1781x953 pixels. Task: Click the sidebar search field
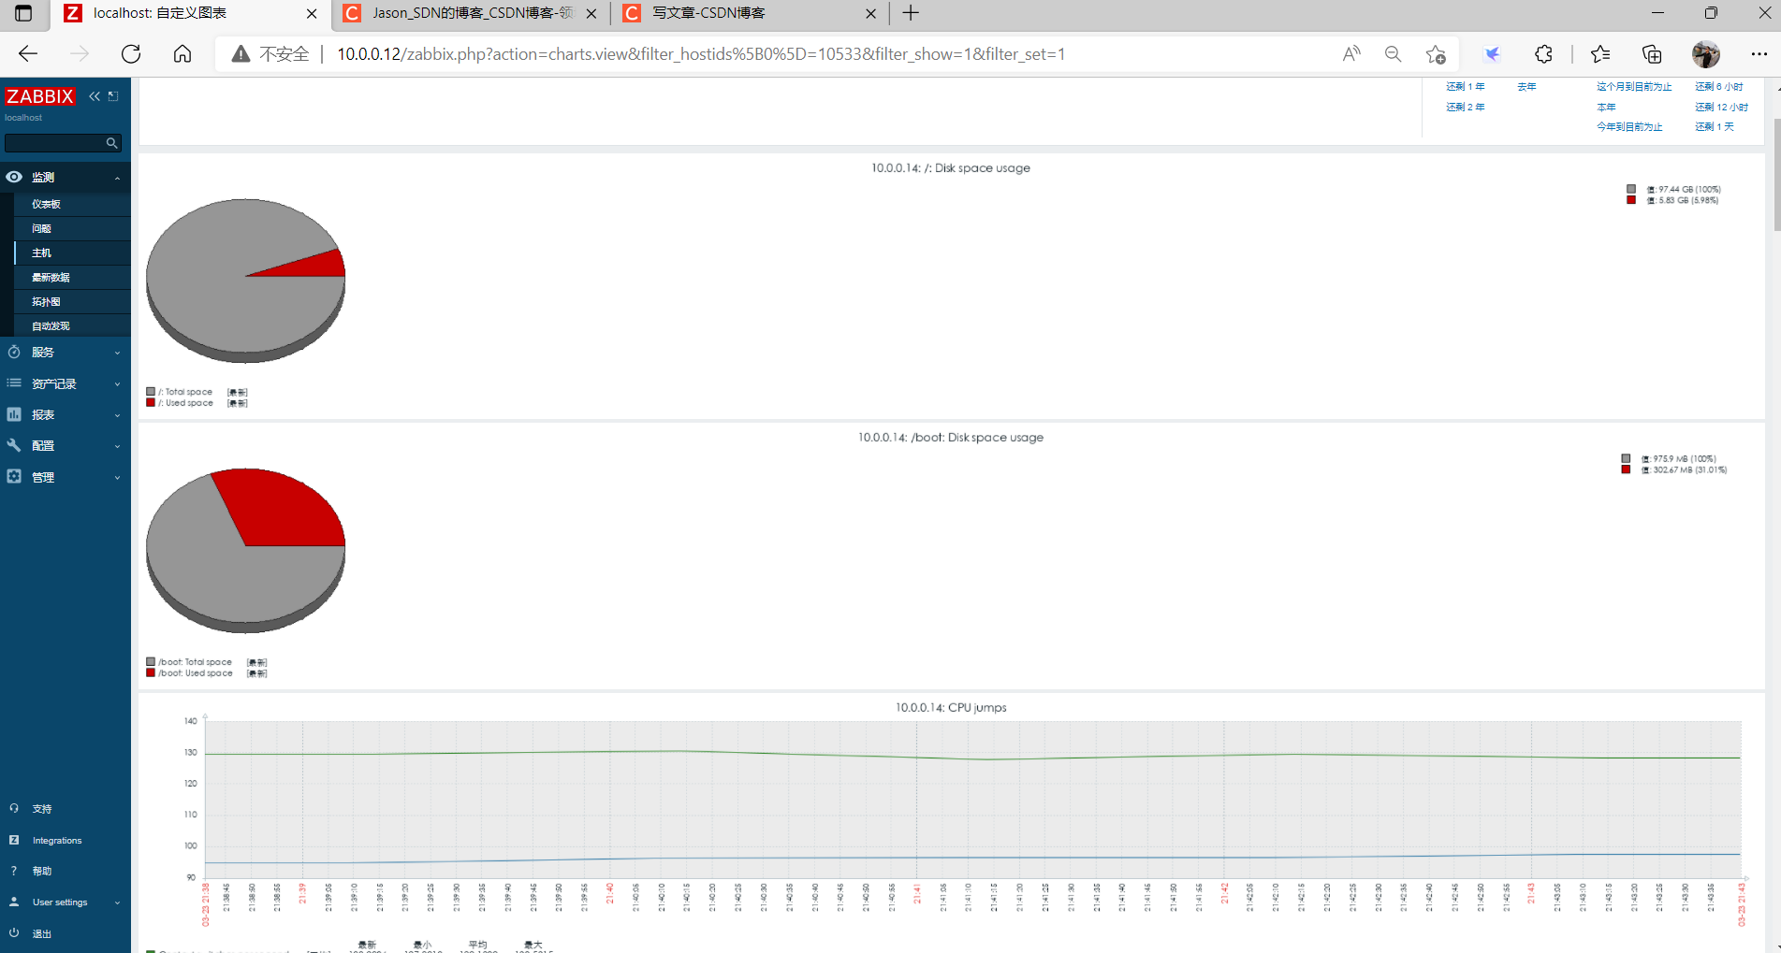58,142
